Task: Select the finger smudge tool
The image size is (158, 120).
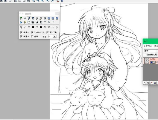Action: point(25,22)
